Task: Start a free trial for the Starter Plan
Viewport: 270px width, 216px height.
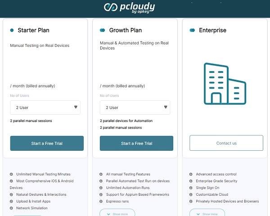Action: (x=47, y=143)
